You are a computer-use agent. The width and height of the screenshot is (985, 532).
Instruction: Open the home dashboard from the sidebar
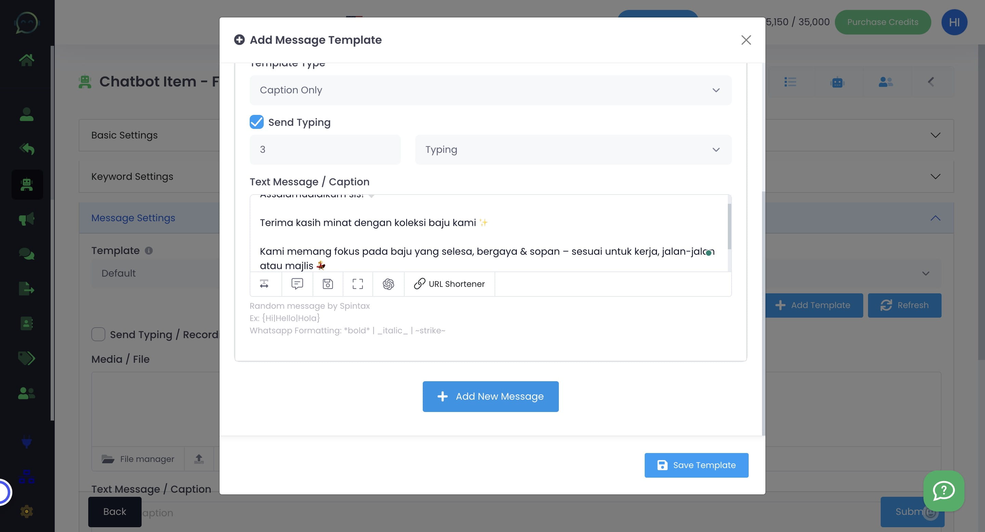pos(27,59)
